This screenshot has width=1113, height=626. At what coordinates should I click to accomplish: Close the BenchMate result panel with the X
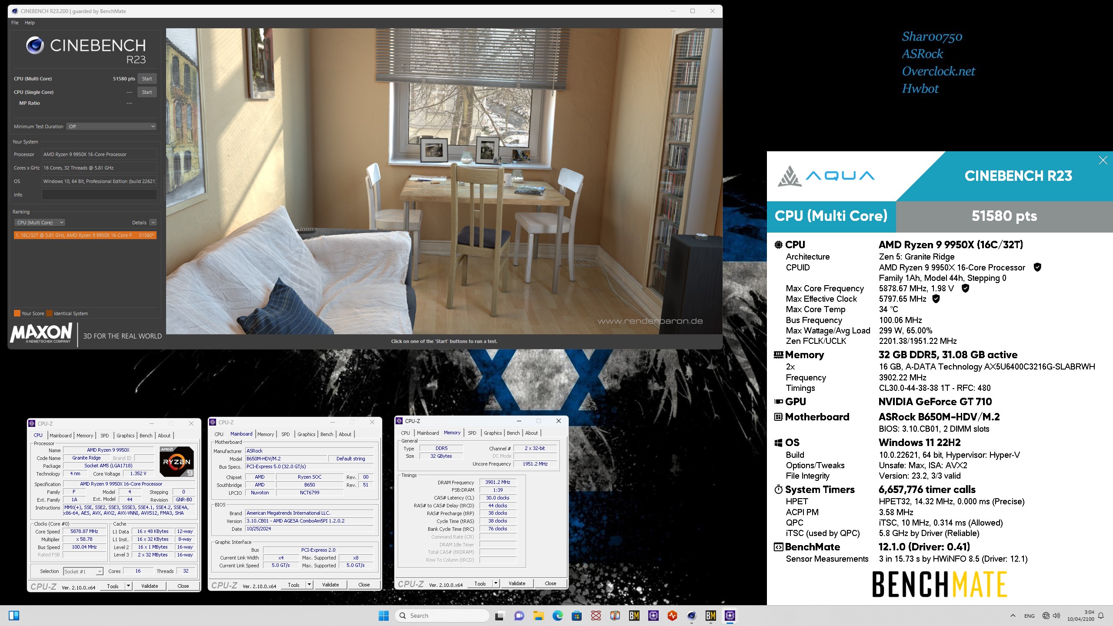tap(1103, 160)
